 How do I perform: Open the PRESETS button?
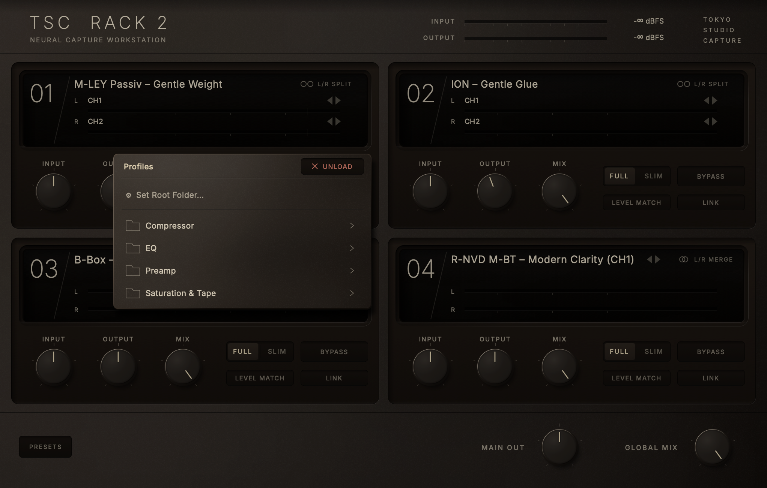45,447
